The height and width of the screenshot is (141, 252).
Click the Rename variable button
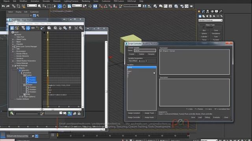(151, 54)
